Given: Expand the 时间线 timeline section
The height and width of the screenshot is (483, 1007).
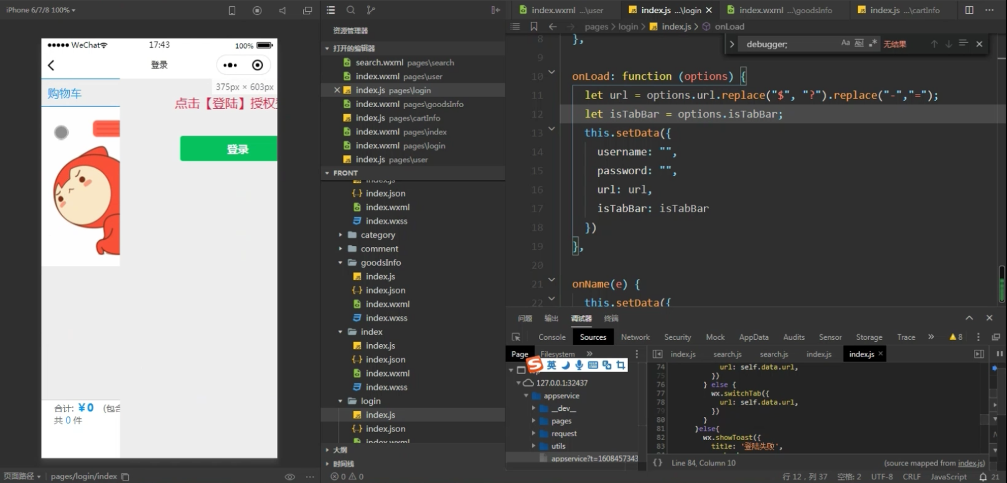Looking at the screenshot, I should 343,463.
